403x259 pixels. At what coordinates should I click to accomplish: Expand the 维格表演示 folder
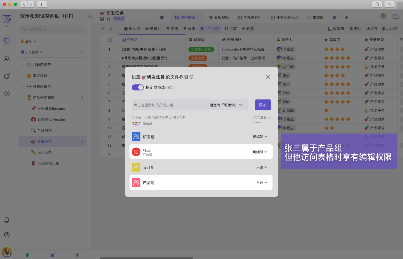[x=24, y=87]
